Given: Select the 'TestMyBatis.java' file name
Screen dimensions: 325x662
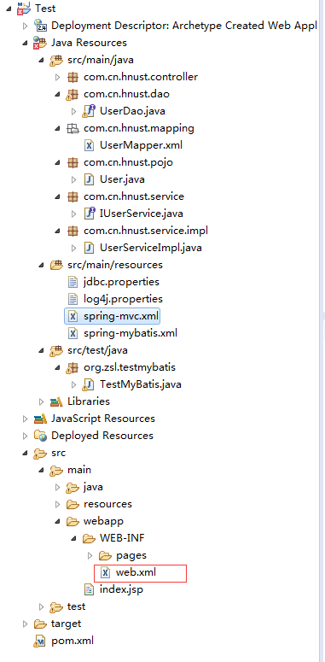Looking at the screenshot, I should pos(141,384).
